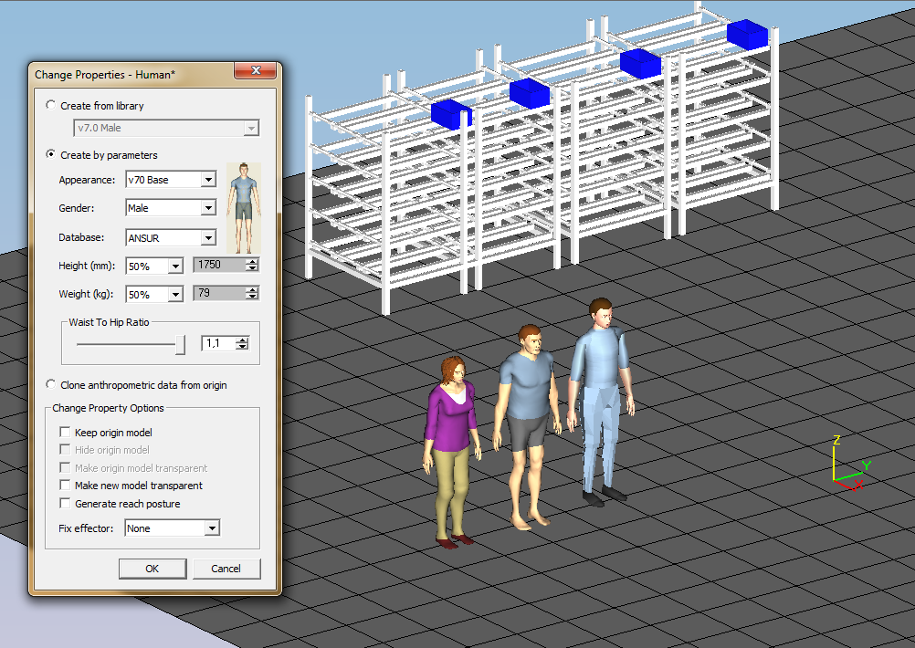The height and width of the screenshot is (648, 915).
Task: Increase height with the up stepper arrow
Action: tap(251, 261)
